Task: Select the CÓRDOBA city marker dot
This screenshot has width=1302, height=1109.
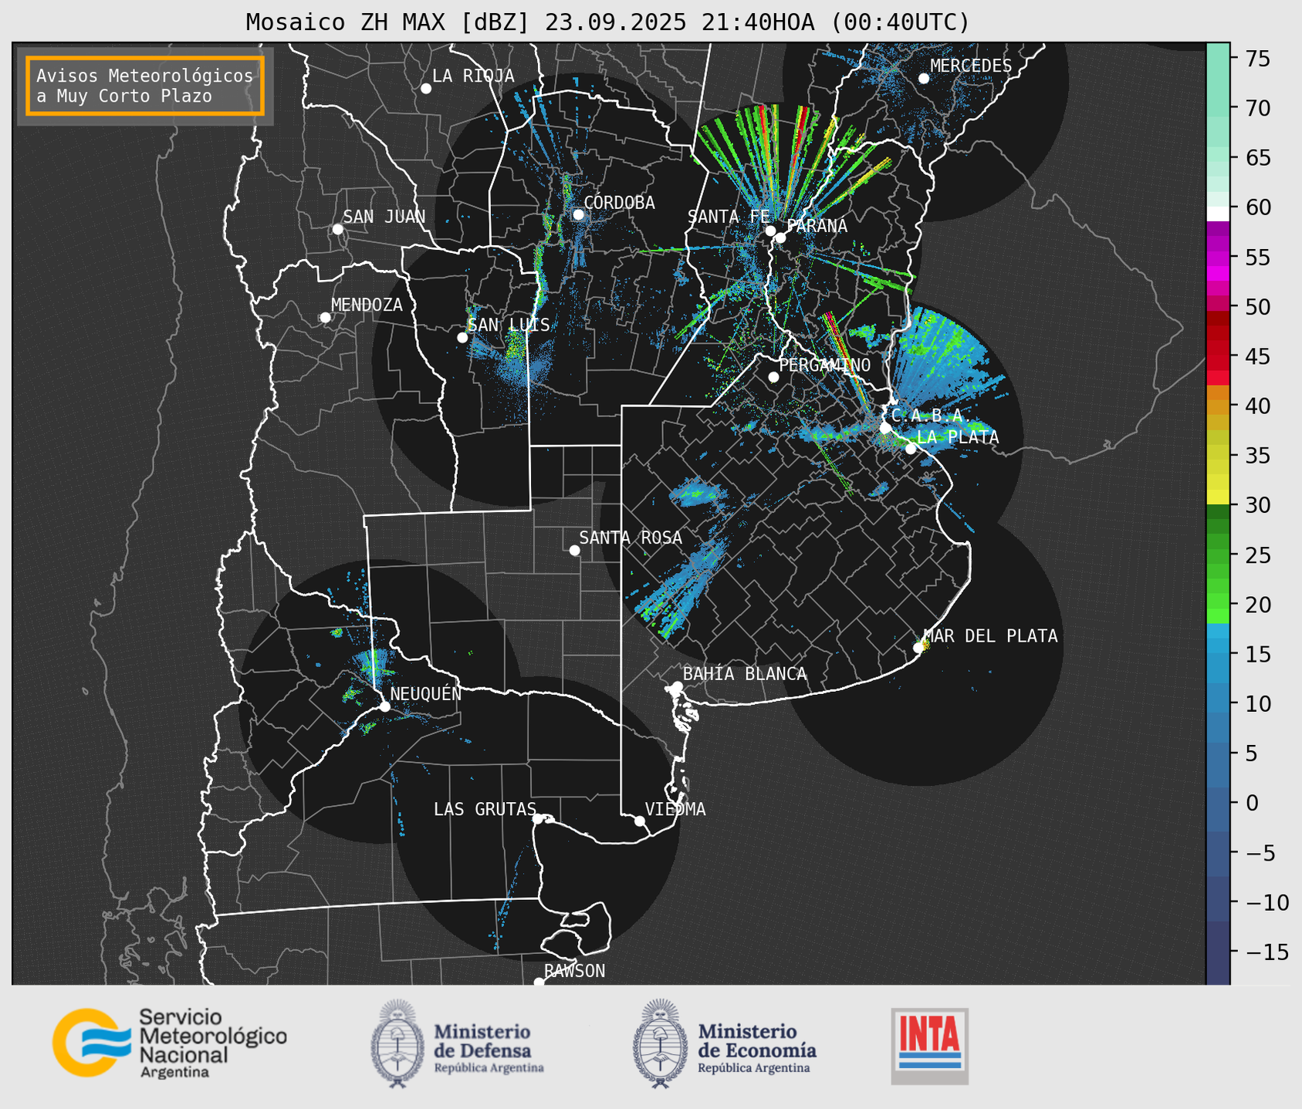Action: [578, 214]
